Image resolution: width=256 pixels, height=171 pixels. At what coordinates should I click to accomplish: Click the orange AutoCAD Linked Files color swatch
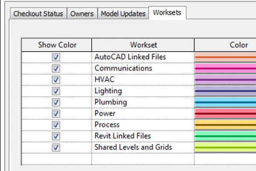click(x=225, y=57)
